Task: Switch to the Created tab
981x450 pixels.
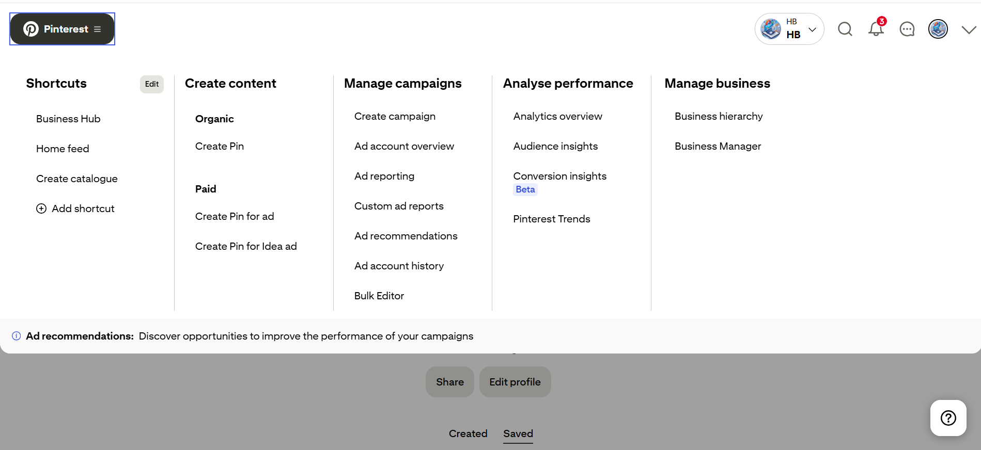Action: [468, 433]
